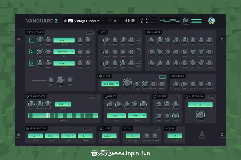
Task: Toggle the Filter power button
Action: coord(100,76)
